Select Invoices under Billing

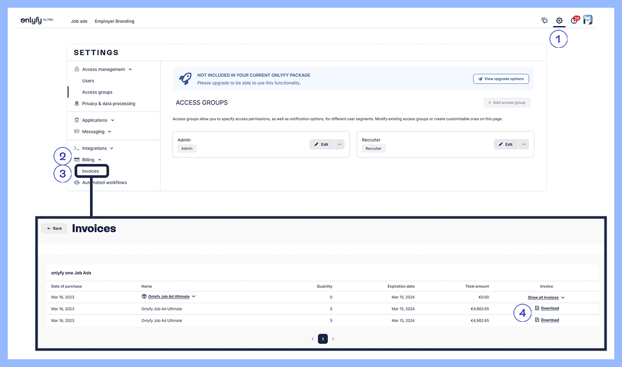click(91, 171)
